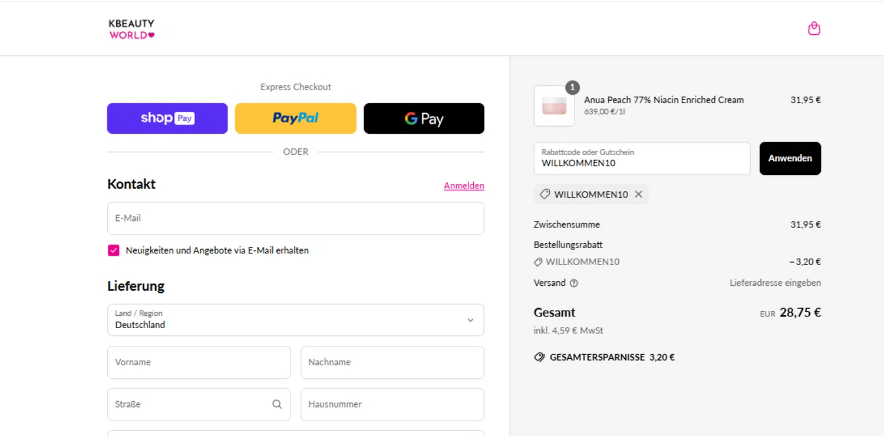This screenshot has width=884, height=436.
Task: Focus the Nachname input field
Action: coord(392,362)
